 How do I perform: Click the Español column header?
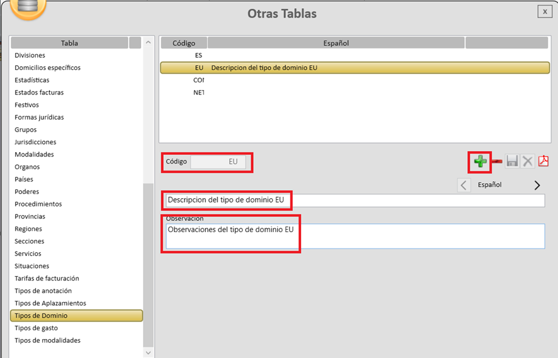[336, 43]
